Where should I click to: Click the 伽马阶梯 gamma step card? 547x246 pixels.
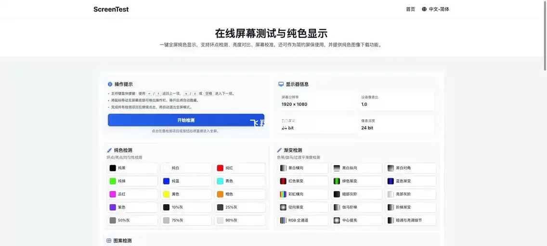(x=356, y=208)
